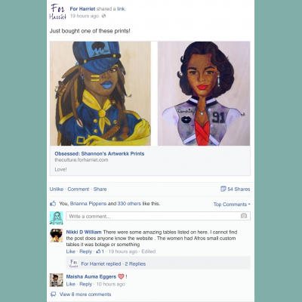Like Nikki D William's comment
Screen dimensions: 302x302
(70, 251)
